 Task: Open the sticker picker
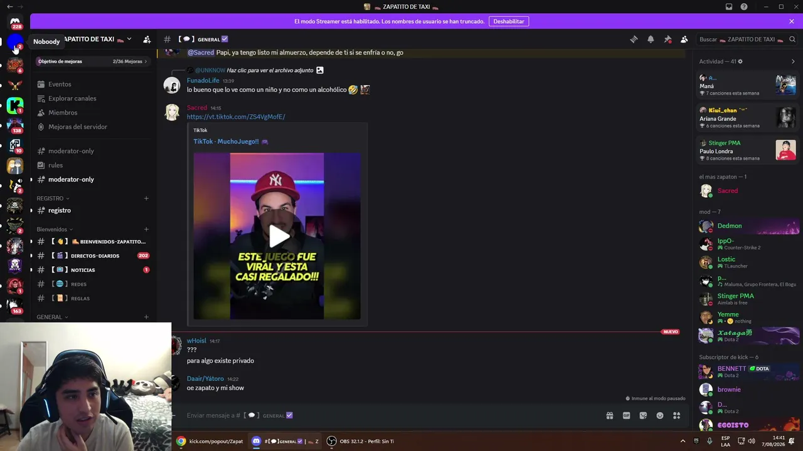point(643,415)
